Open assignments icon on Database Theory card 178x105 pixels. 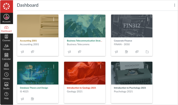(x=33, y=99)
